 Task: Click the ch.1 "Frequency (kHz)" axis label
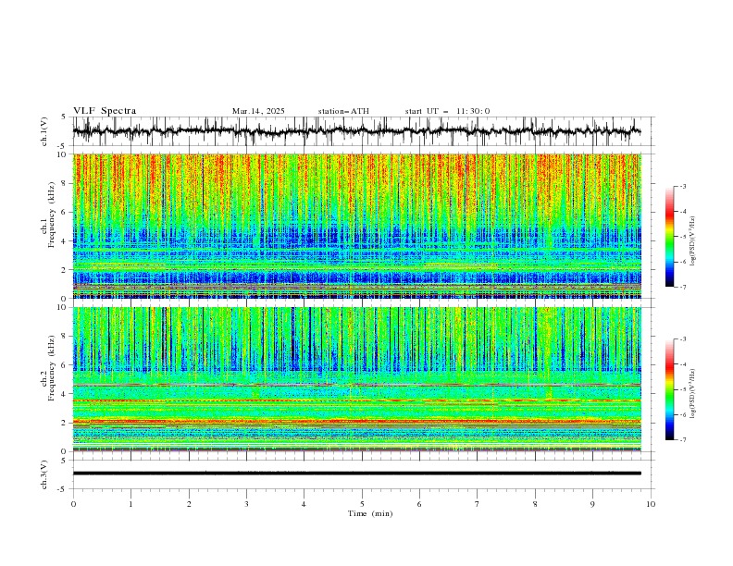pyautogui.click(x=51, y=215)
